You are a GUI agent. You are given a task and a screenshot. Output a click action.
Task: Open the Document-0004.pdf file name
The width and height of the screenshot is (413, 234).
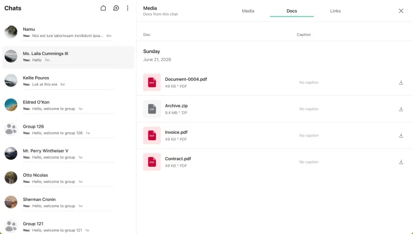point(186,79)
